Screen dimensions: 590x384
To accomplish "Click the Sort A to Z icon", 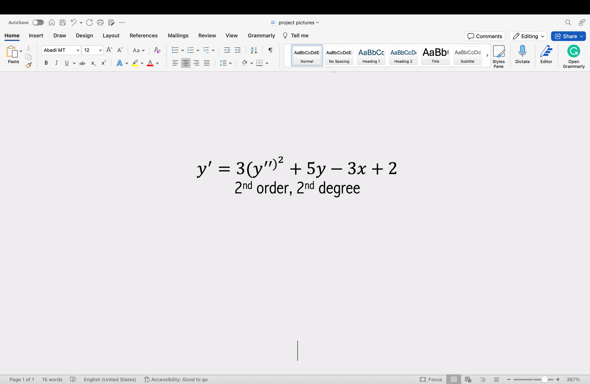I will coord(254,50).
